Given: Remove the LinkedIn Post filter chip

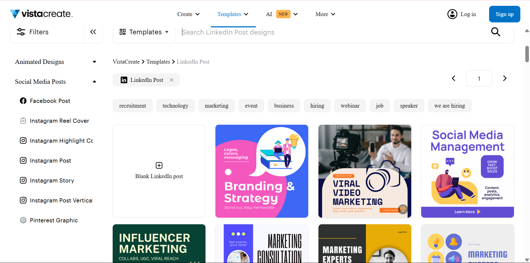Looking at the screenshot, I should (171, 80).
